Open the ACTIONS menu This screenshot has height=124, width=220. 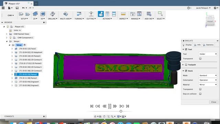click(x=107, y=19)
